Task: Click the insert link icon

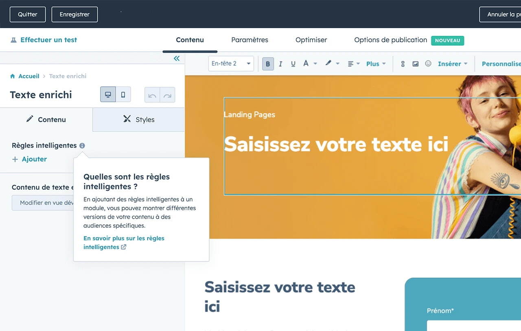Action: pyautogui.click(x=402, y=64)
